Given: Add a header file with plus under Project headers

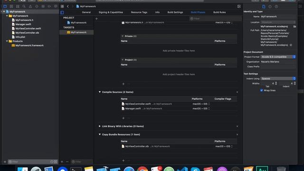Looking at the screenshot, I should coord(123,84).
